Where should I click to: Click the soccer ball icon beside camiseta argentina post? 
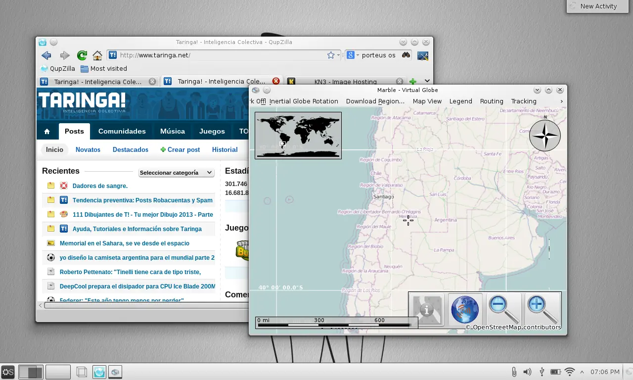pos(51,258)
